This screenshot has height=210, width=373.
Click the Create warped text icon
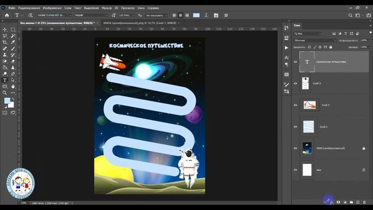(206, 16)
